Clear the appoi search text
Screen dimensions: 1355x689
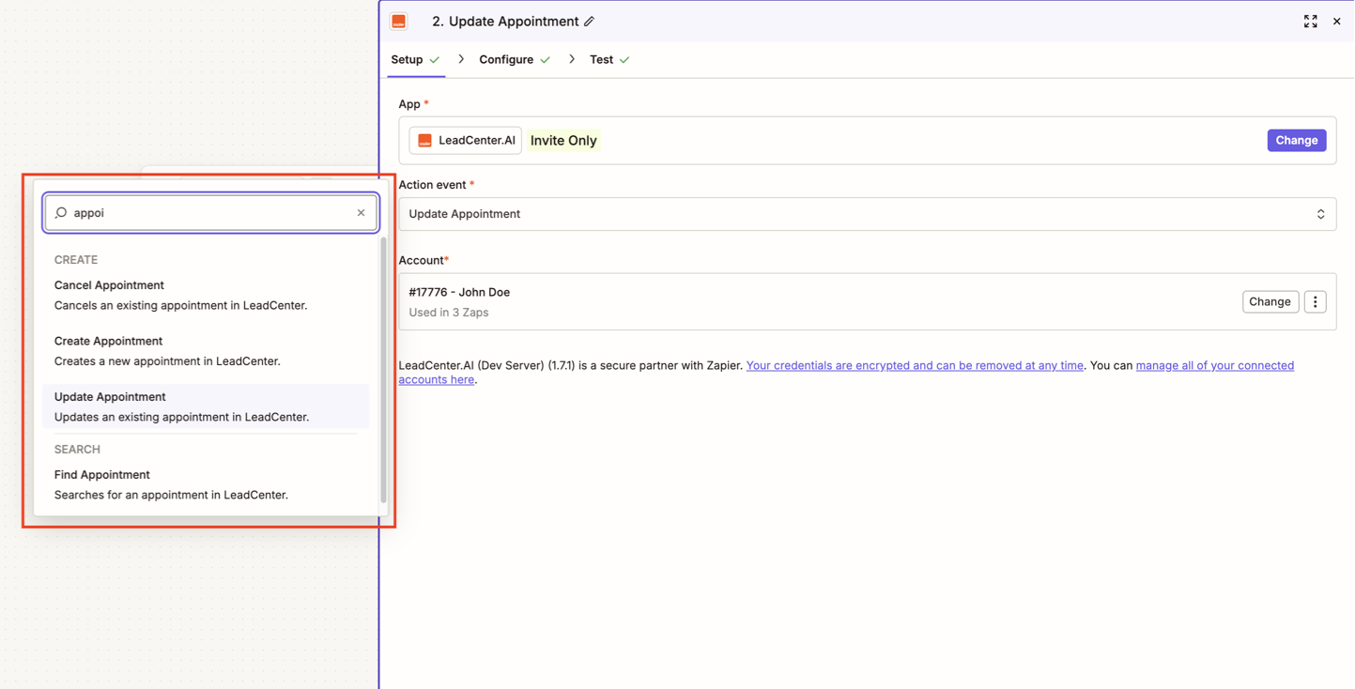[x=361, y=213]
